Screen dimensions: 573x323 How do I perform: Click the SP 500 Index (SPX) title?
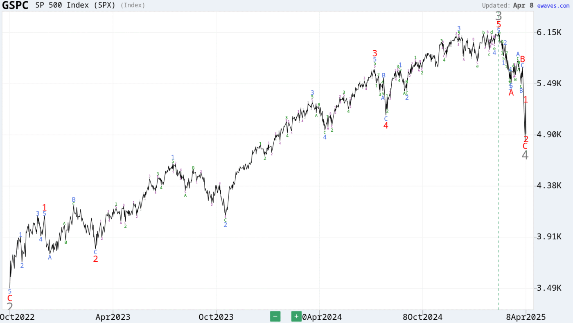[x=78, y=5]
